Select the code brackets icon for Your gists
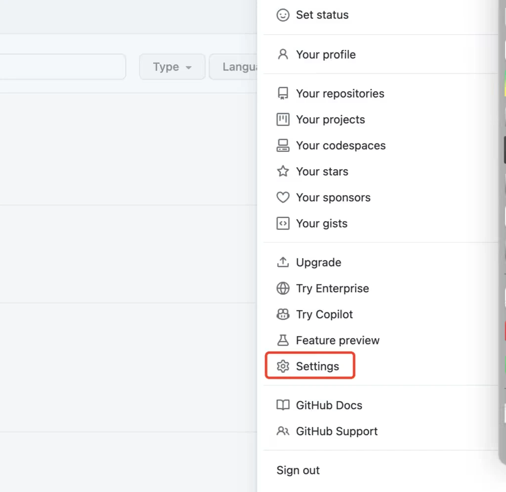The height and width of the screenshot is (492, 506). click(x=283, y=223)
